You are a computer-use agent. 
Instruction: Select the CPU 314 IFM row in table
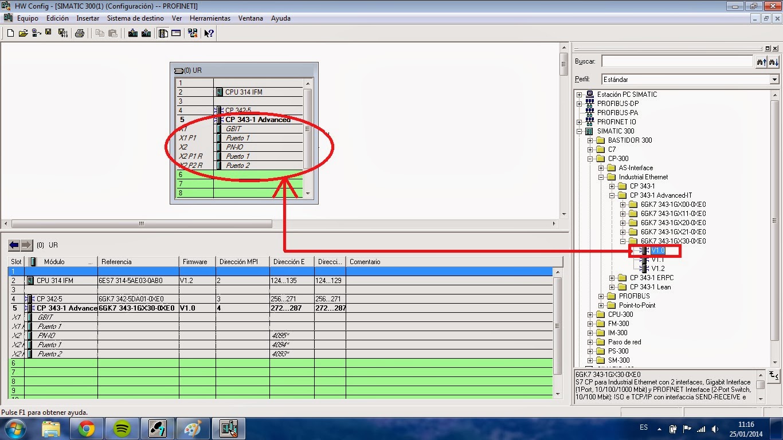click(281, 281)
